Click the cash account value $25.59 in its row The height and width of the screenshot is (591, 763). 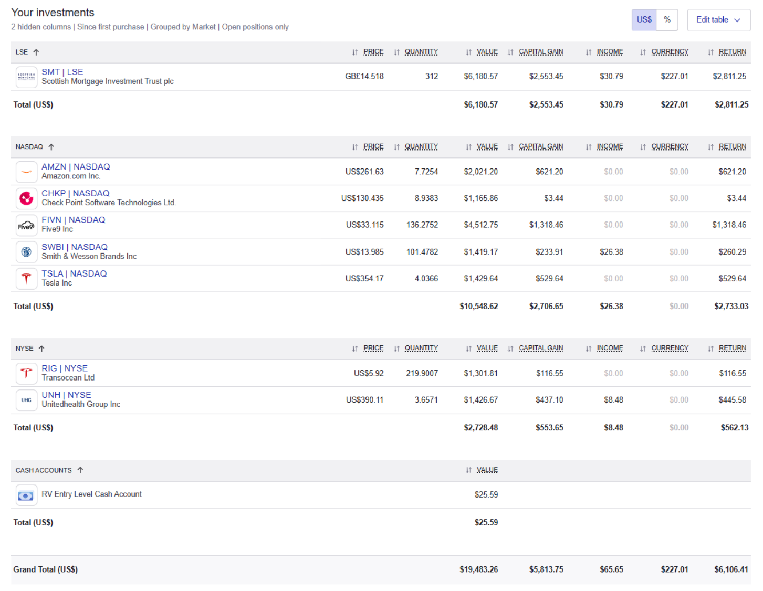pyautogui.click(x=486, y=494)
